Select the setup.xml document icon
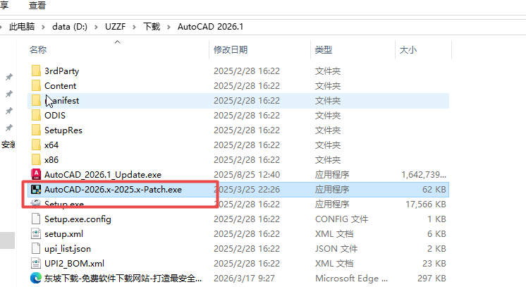Image resolution: width=526 pixels, height=287 pixels. 37,233
